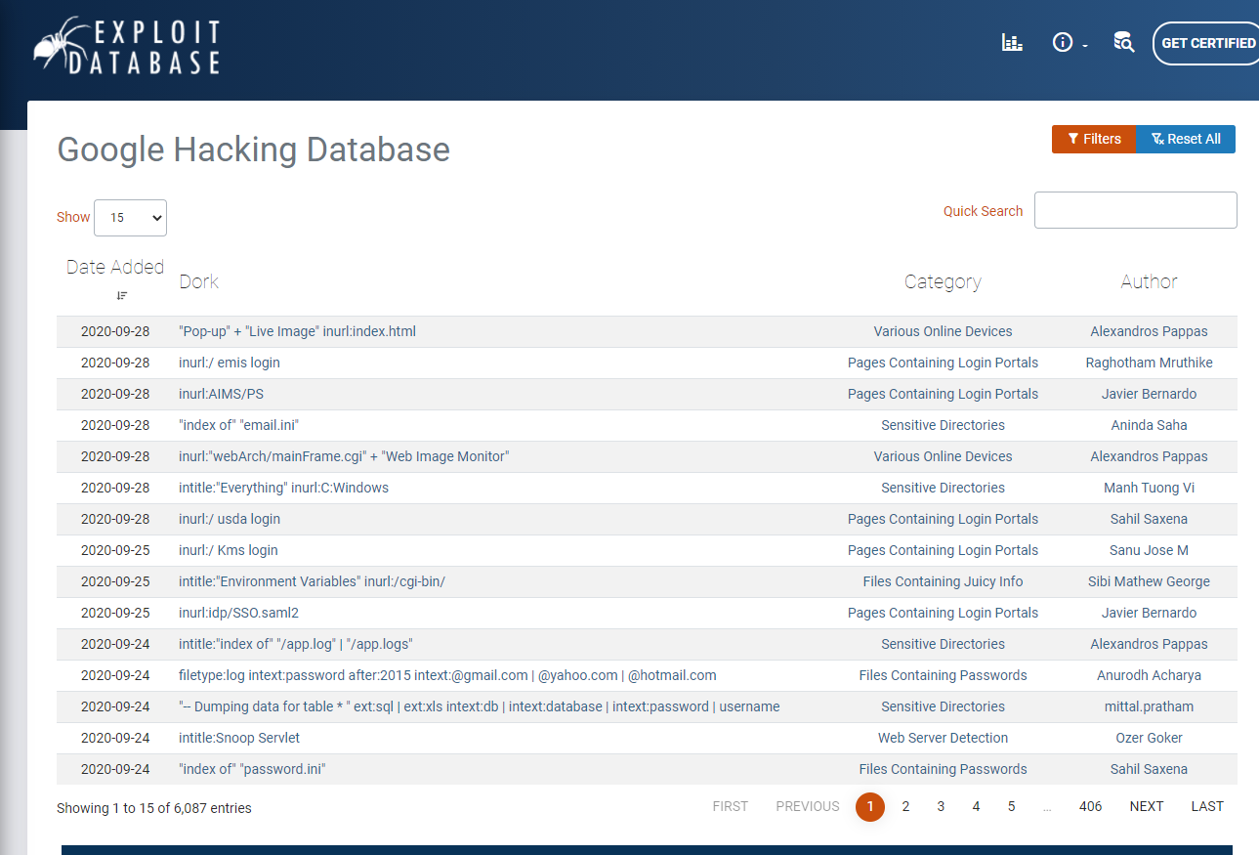Go to page 2 of results
This screenshot has height=855, width=1259.
[905, 806]
